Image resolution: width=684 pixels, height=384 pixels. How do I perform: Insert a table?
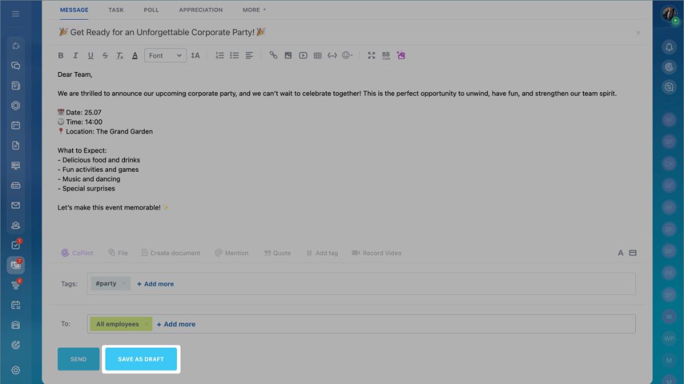(x=317, y=55)
